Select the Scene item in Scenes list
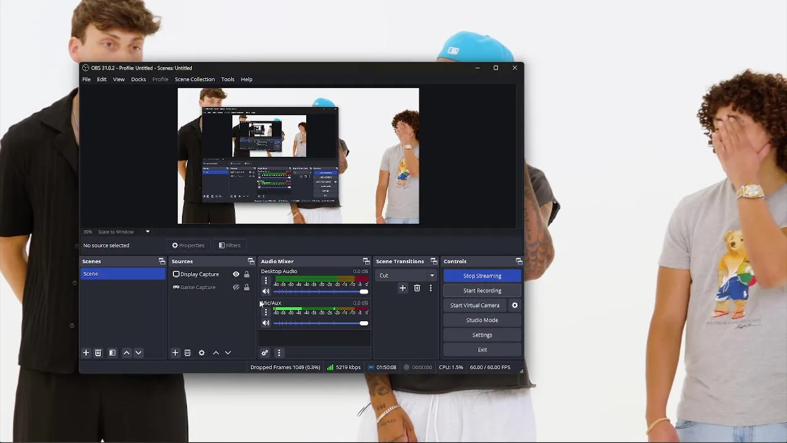Screen dimensions: 787x443 point(123,274)
